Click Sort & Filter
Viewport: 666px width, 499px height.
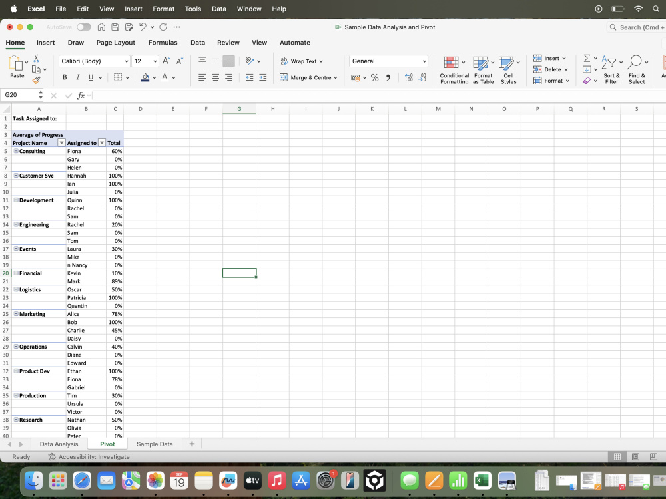click(611, 70)
